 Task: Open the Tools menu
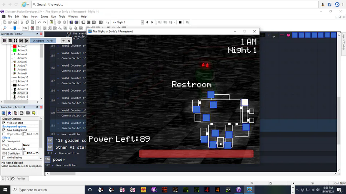[62, 16]
